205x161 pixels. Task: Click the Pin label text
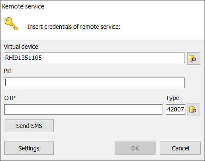click(x=8, y=71)
